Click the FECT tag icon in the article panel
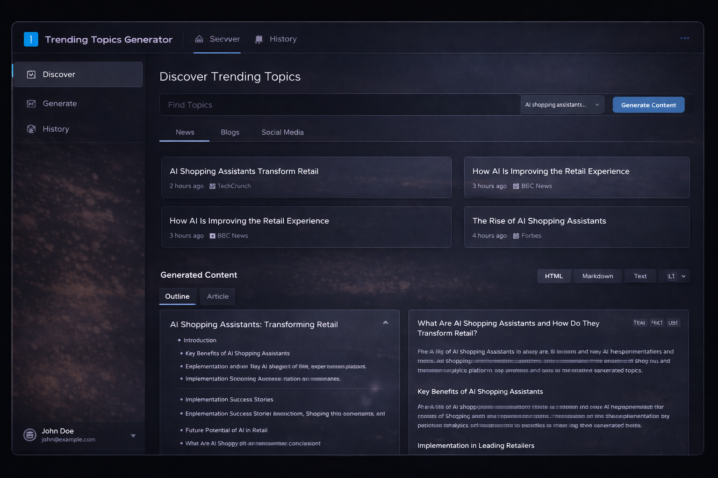 tap(657, 323)
